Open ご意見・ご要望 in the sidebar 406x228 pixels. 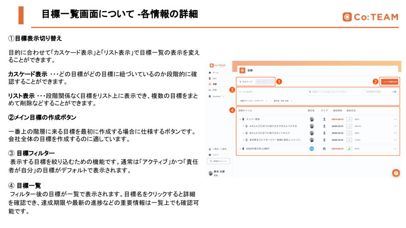pyautogui.click(x=218, y=149)
